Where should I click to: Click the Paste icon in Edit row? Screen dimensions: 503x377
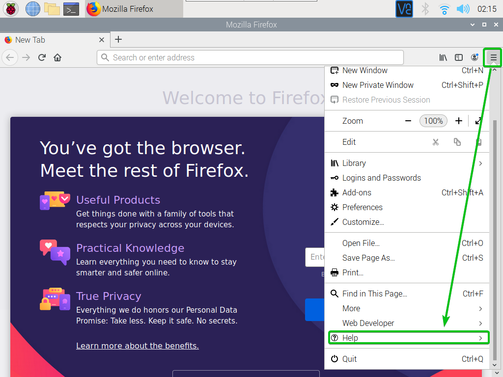(478, 142)
